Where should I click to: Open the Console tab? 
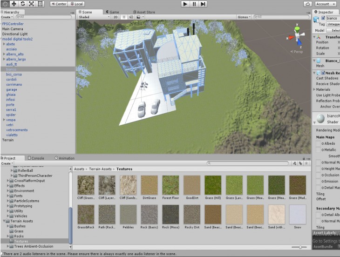click(37, 158)
